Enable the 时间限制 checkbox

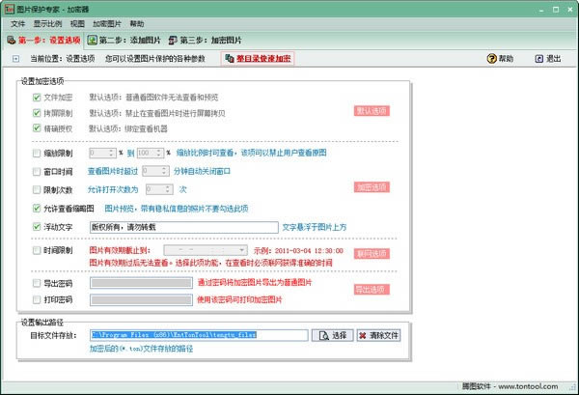click(37, 250)
